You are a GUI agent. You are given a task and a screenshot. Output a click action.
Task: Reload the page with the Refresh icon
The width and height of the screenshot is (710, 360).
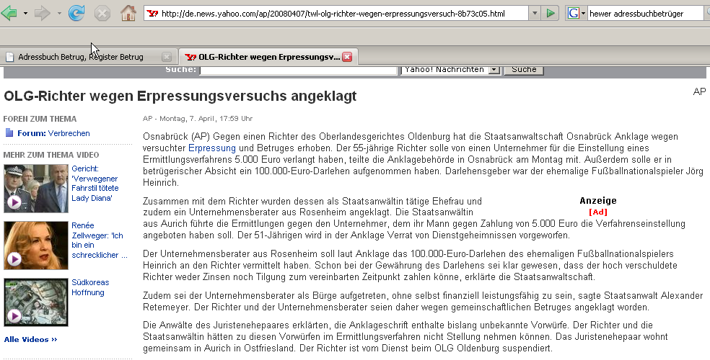(76, 13)
